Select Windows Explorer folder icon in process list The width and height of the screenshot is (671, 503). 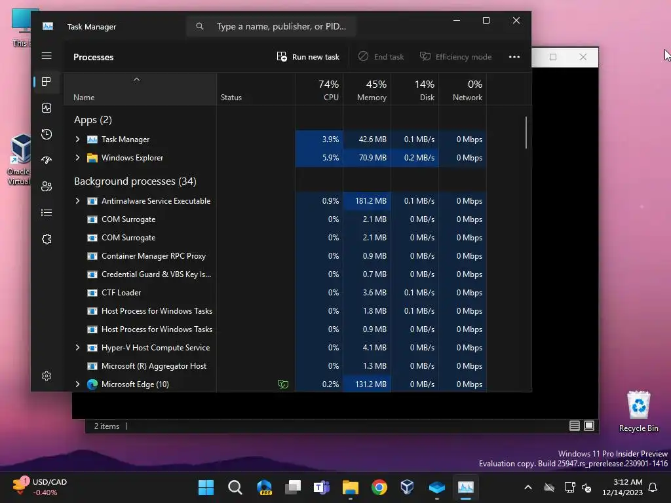92,158
